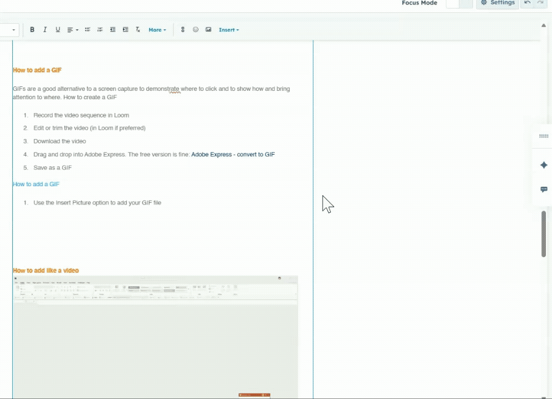Open the text alignment dropdown

71,29
